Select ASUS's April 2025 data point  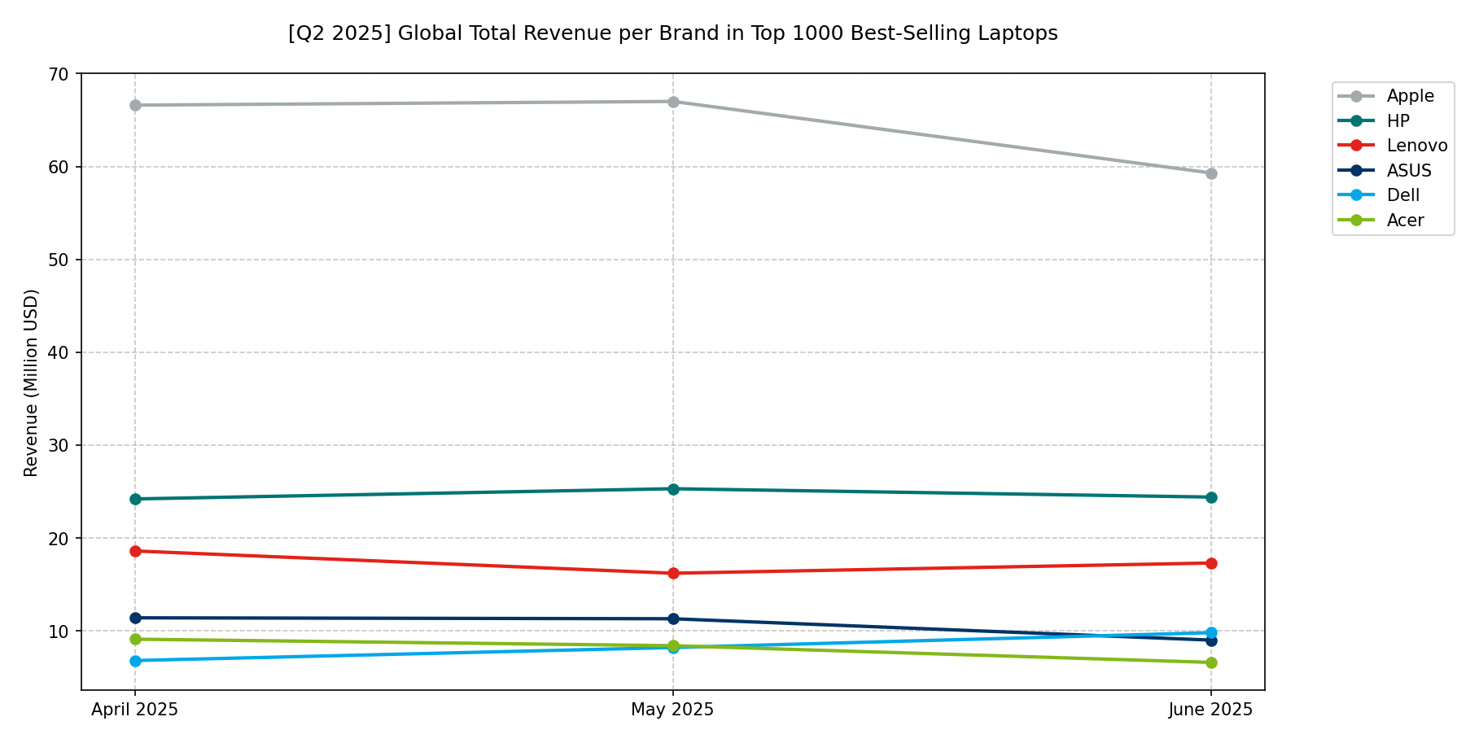(135, 618)
